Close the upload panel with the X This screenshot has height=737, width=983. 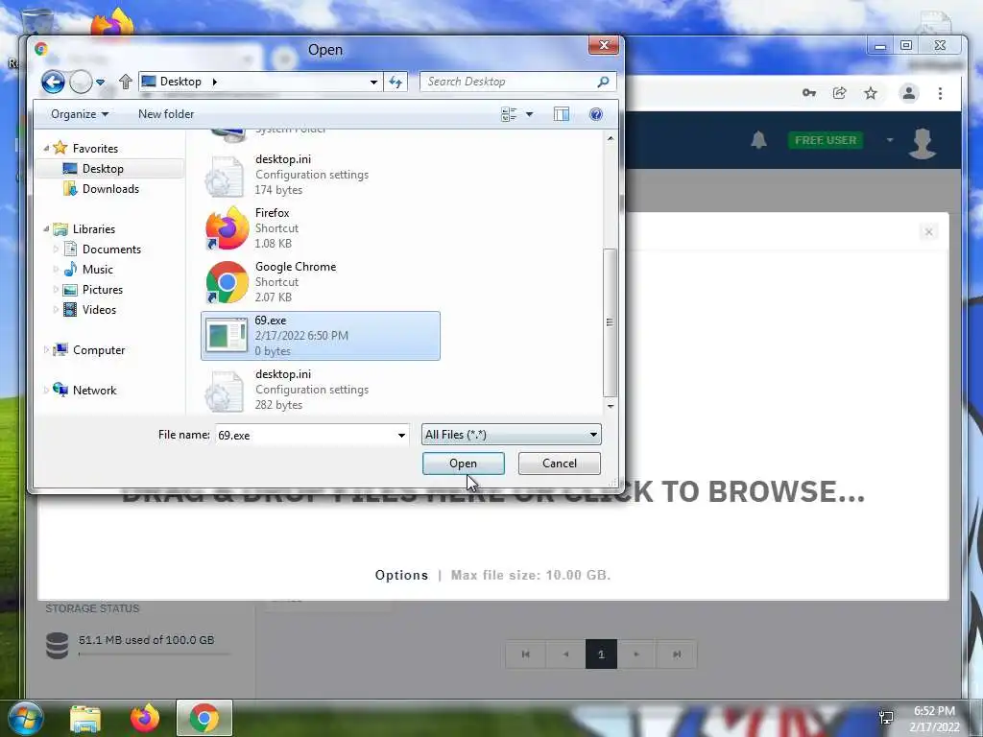click(928, 232)
